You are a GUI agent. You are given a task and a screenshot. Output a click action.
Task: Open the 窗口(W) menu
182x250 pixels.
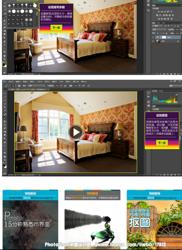click(76, 81)
